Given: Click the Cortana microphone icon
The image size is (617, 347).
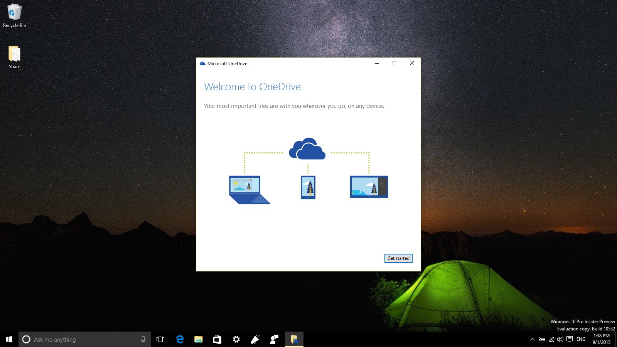Looking at the screenshot, I should [143, 339].
